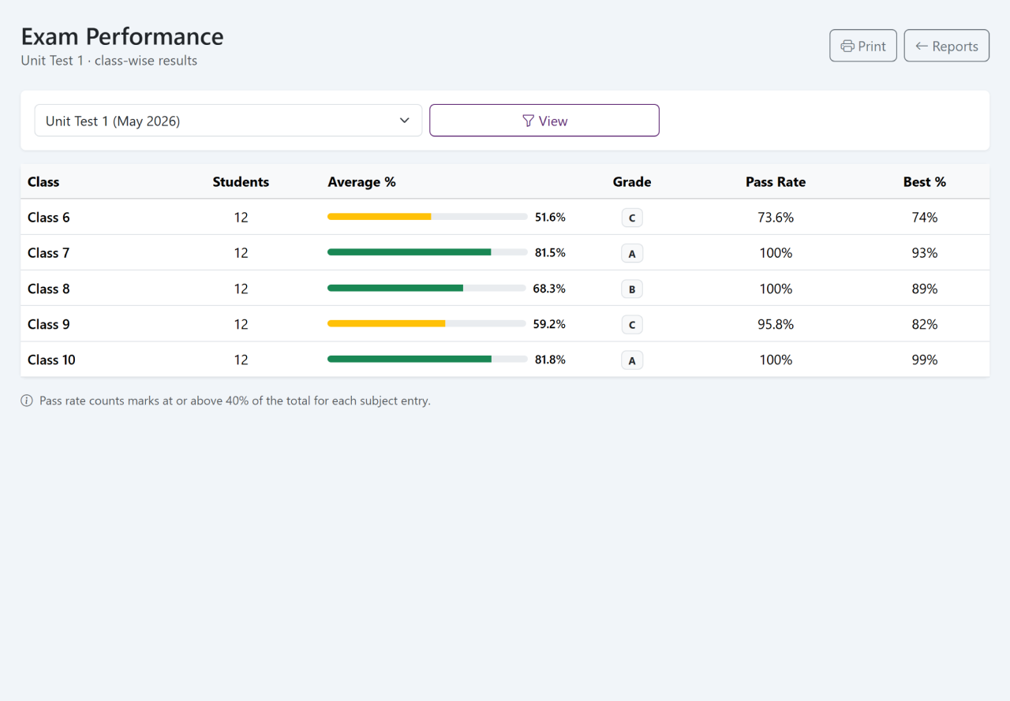1010x701 pixels.
Task: Click the 74% best score cell
Action: pos(925,218)
